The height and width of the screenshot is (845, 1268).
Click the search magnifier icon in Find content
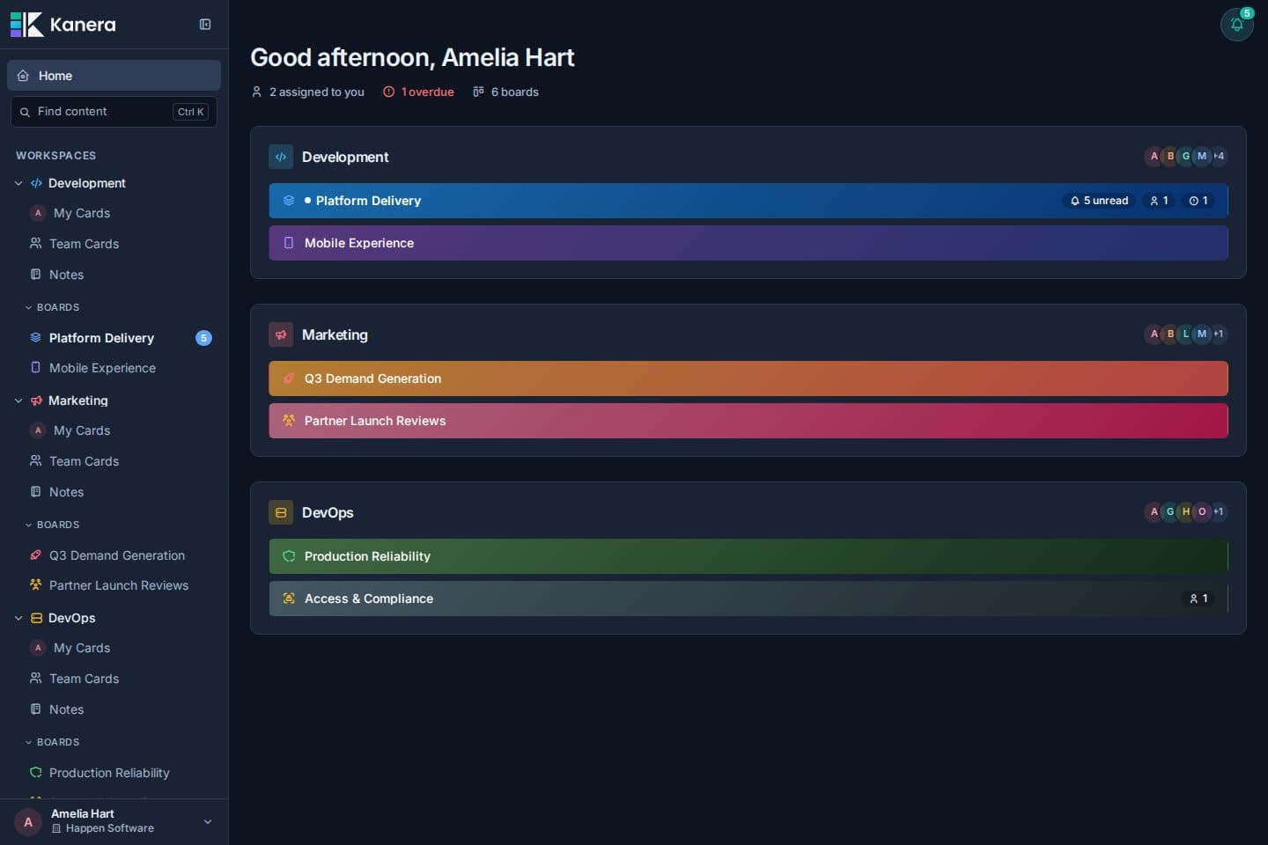25,112
